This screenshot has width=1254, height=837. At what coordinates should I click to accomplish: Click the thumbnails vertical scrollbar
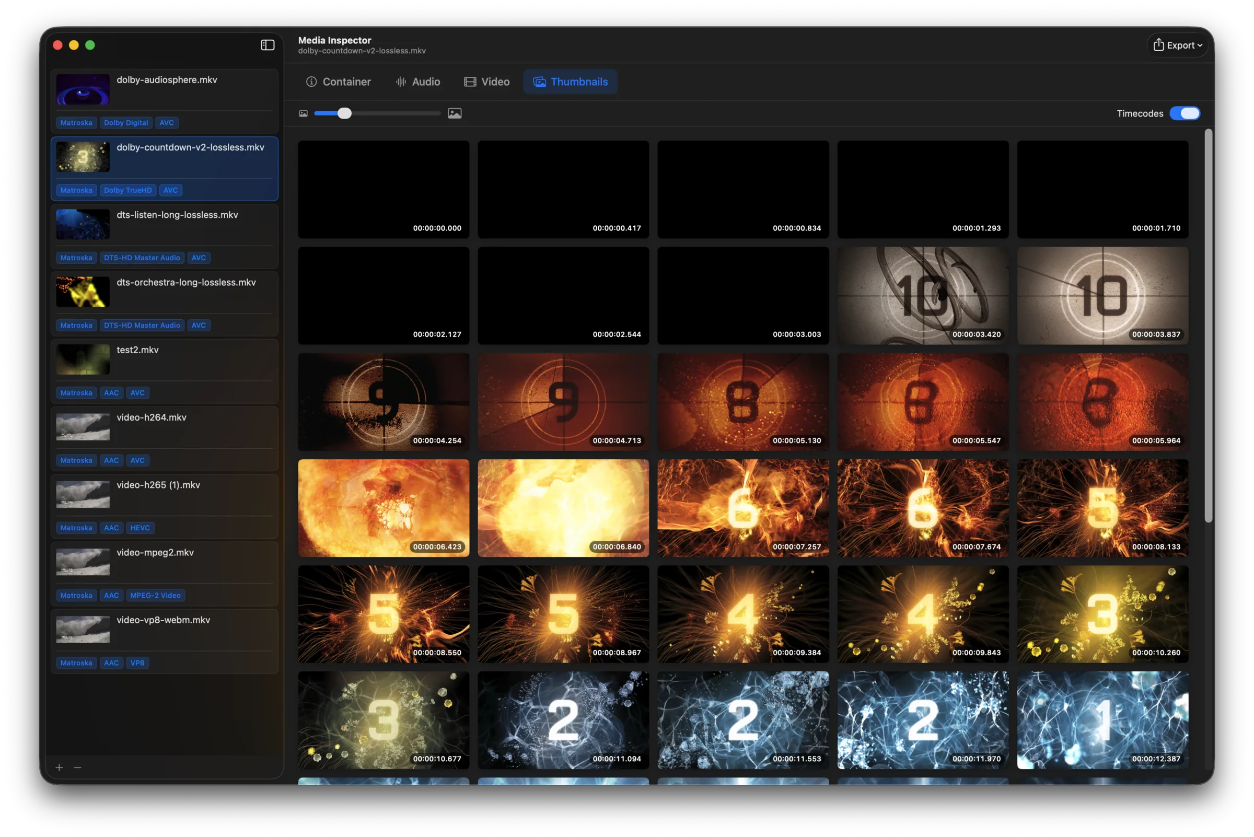click(x=1208, y=326)
